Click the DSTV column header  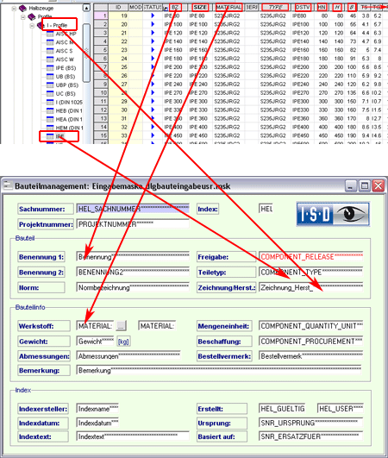[303, 7]
